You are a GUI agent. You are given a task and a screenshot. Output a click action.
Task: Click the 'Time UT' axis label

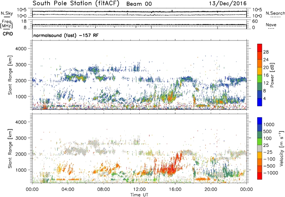139,195
